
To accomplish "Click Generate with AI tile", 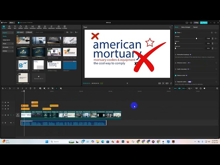I will pos(38,78).
